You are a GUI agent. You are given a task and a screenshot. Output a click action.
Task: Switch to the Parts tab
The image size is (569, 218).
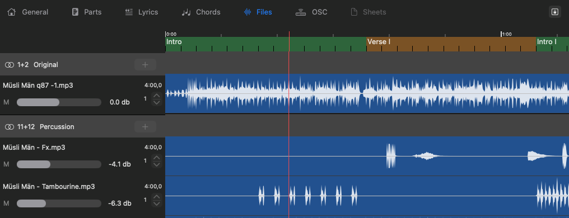pyautogui.click(x=86, y=12)
